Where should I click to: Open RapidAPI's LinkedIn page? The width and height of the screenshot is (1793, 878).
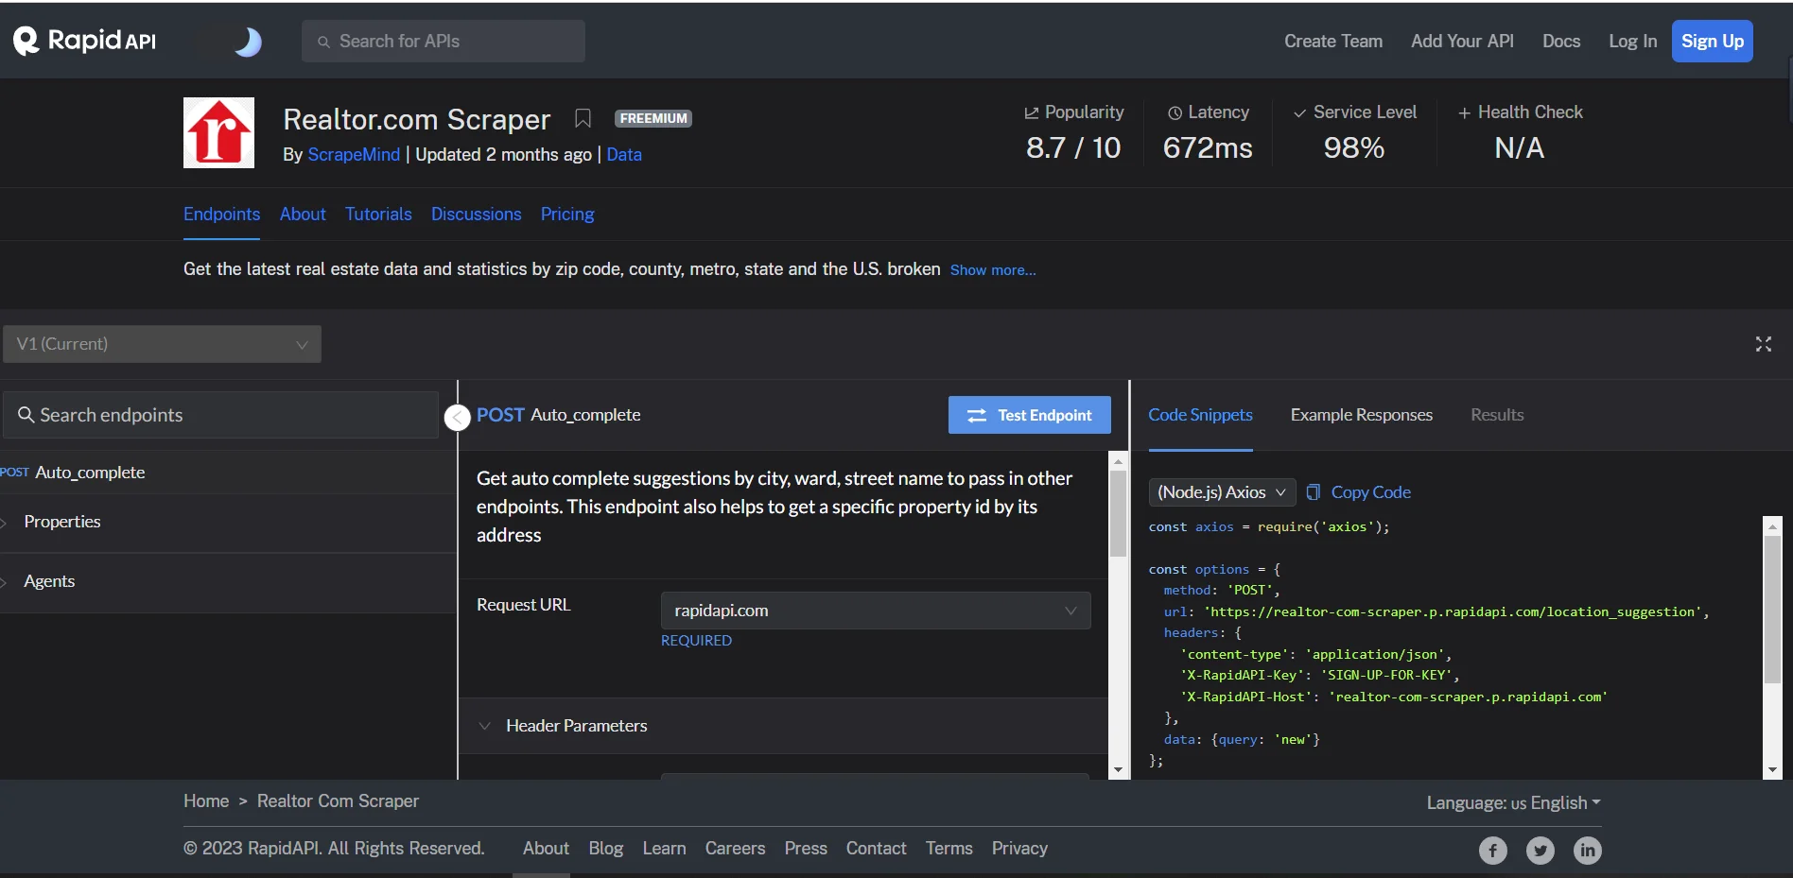[x=1587, y=850]
